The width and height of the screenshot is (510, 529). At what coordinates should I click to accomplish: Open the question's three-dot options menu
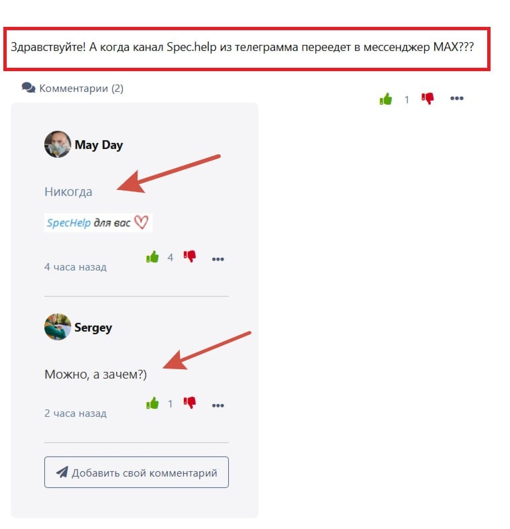pos(457,98)
